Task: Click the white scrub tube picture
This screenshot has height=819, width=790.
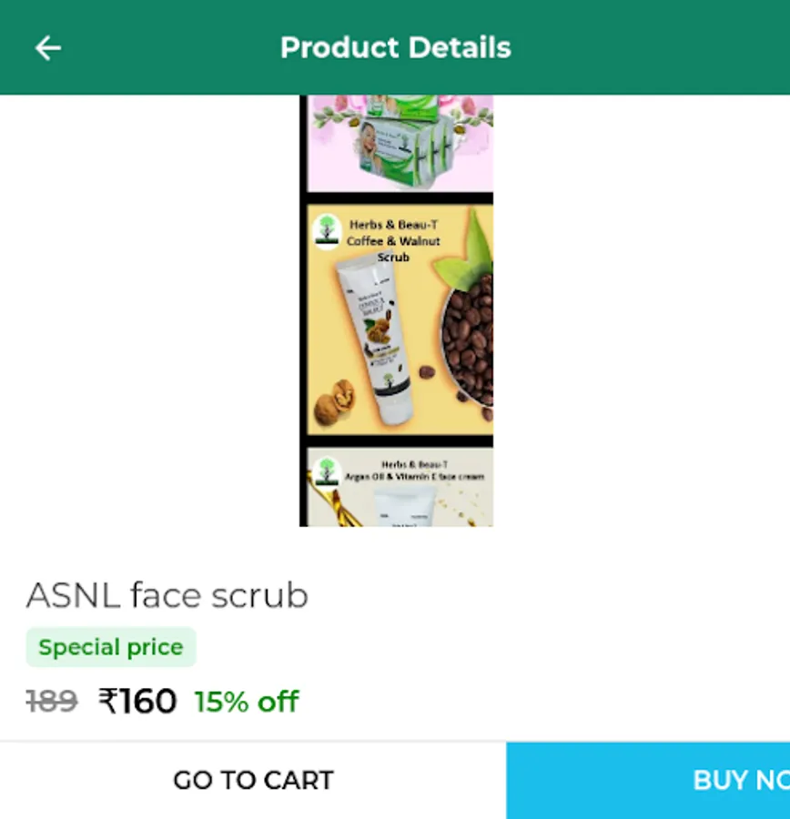Action: coord(373,335)
